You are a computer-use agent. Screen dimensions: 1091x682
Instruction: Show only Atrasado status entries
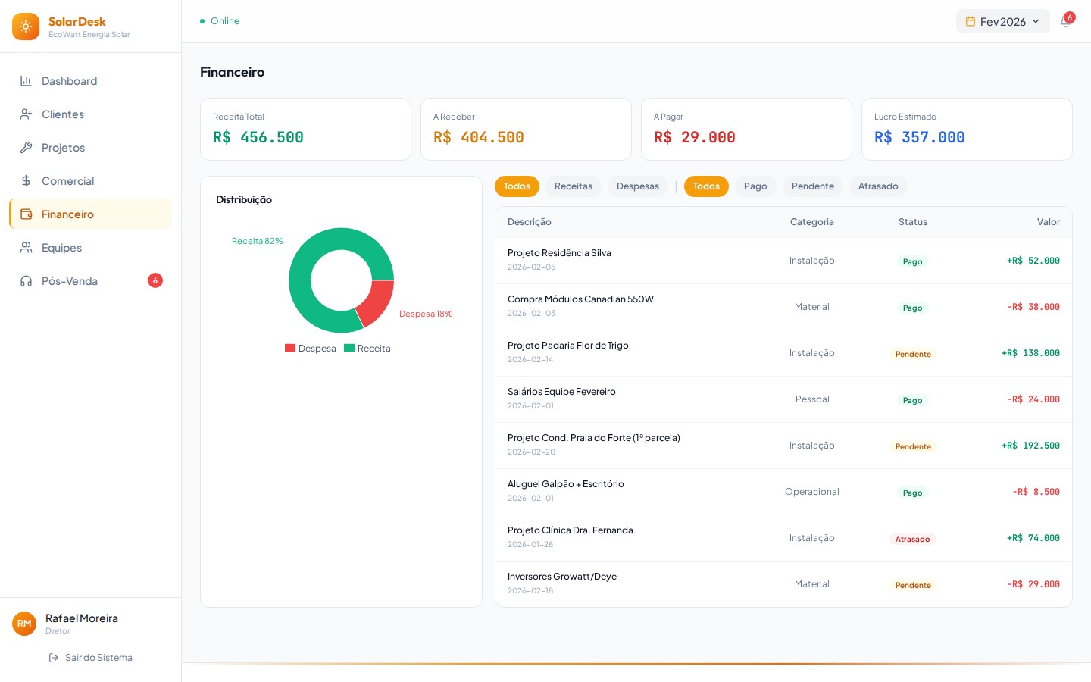point(877,186)
